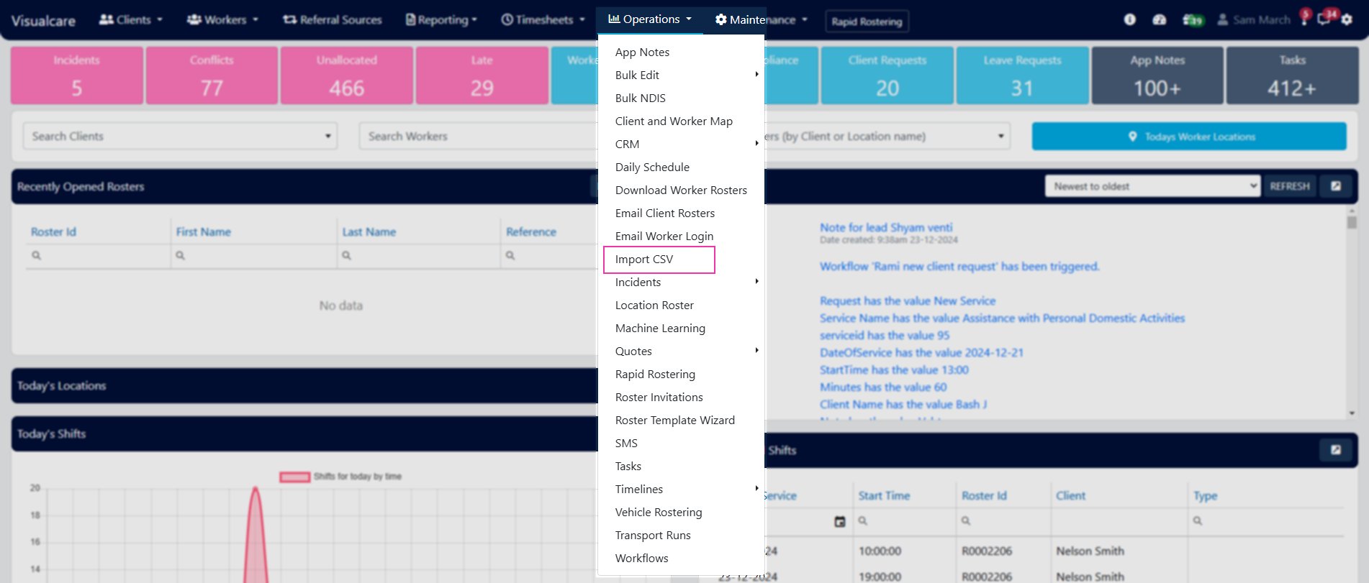Click search icon under Last Name column
Screen dimensions: 1369x583
click(x=346, y=255)
